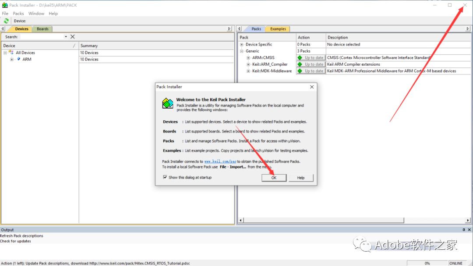Click the ONLINE indicator in the status bar
Viewport: 473px width, 266px height.
(x=455, y=263)
